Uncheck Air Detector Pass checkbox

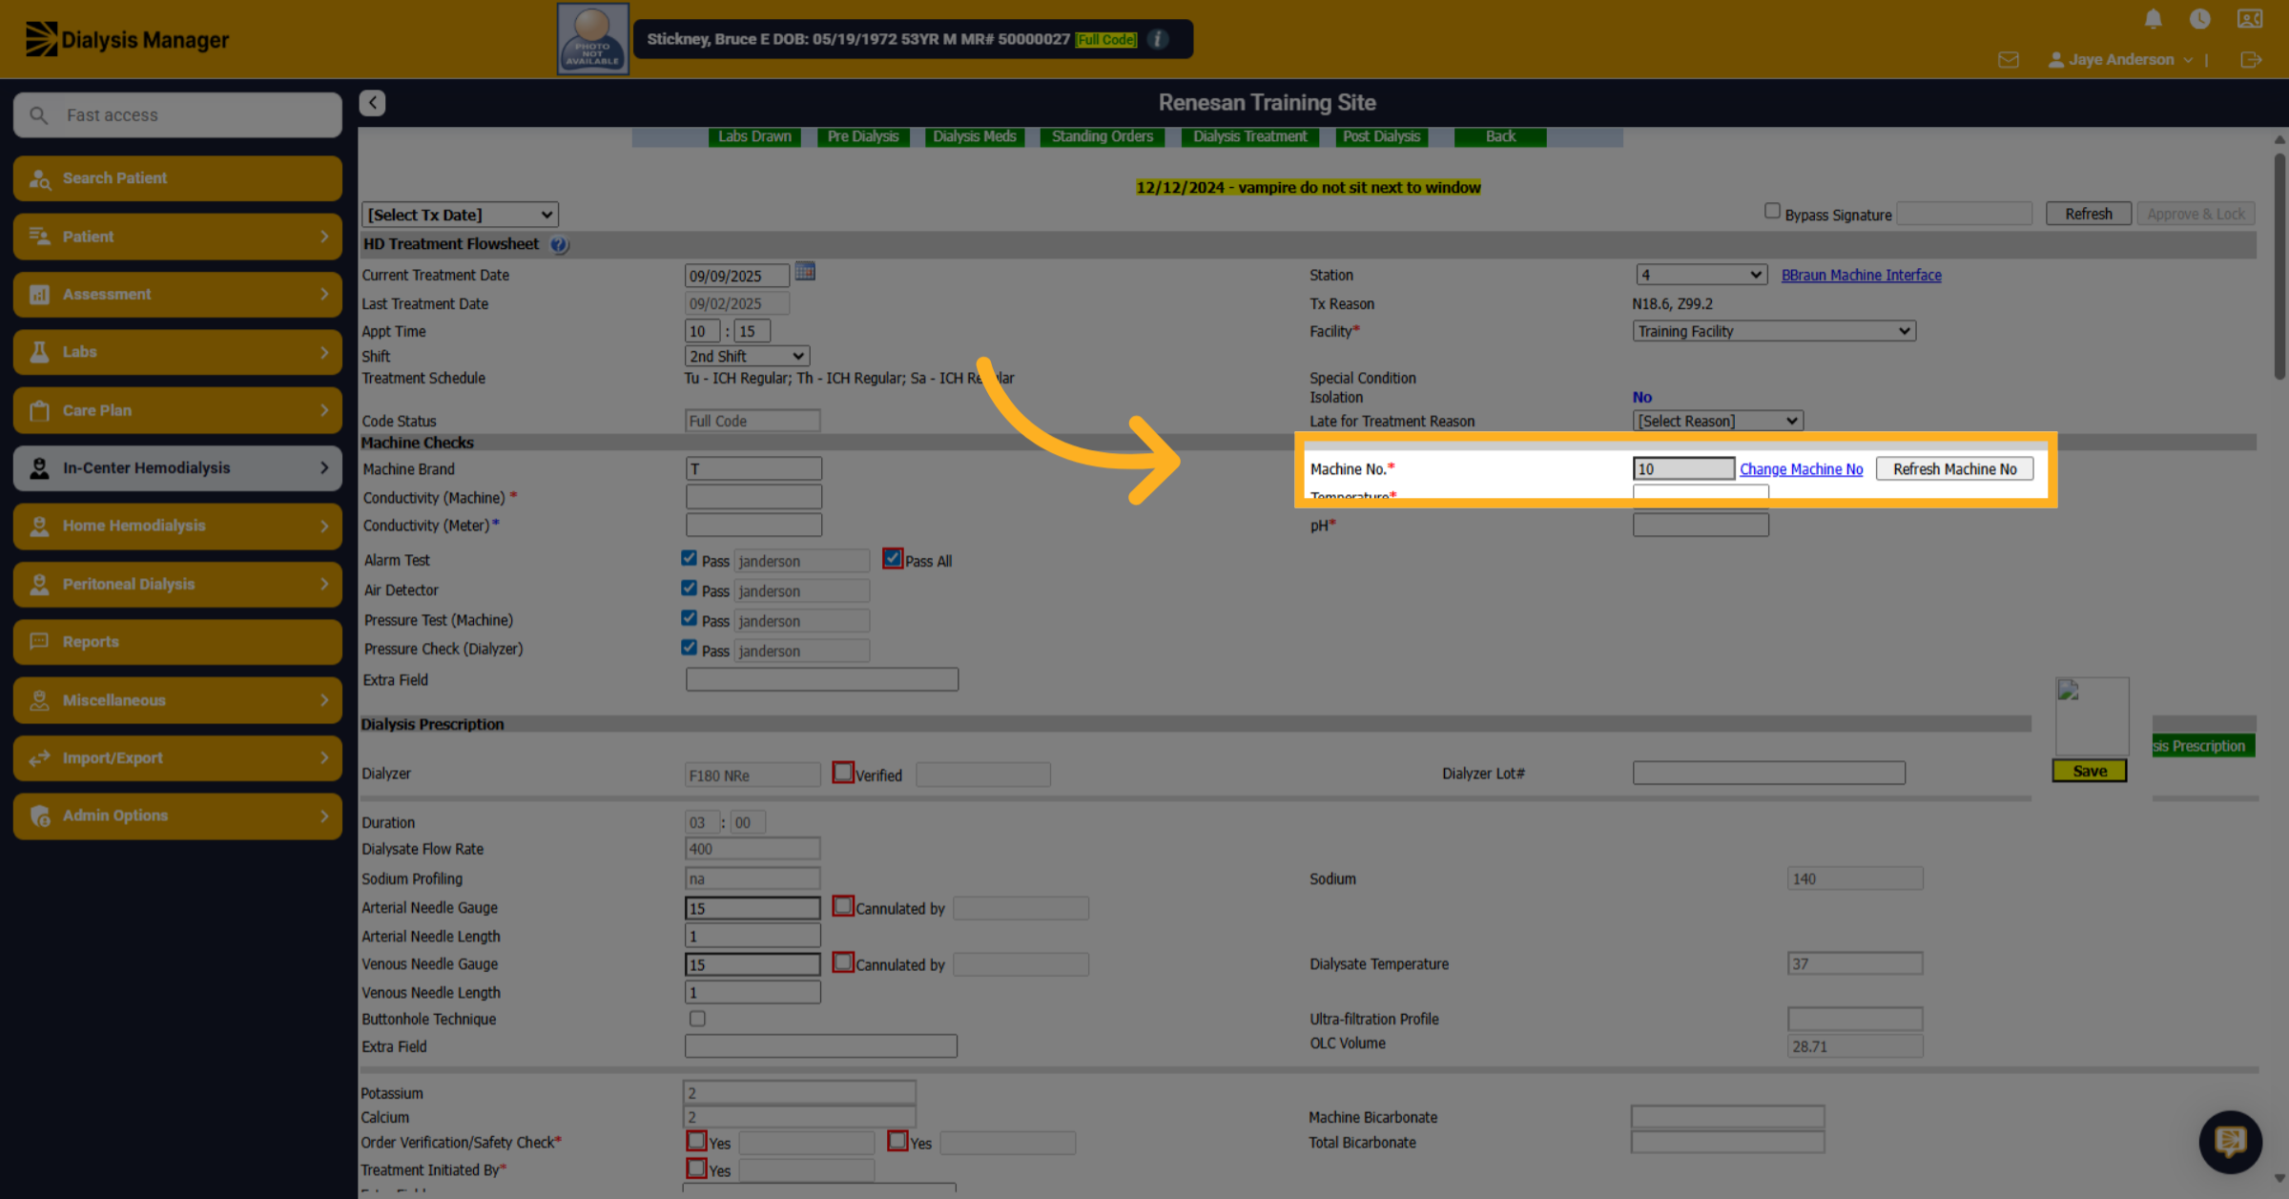(x=689, y=588)
